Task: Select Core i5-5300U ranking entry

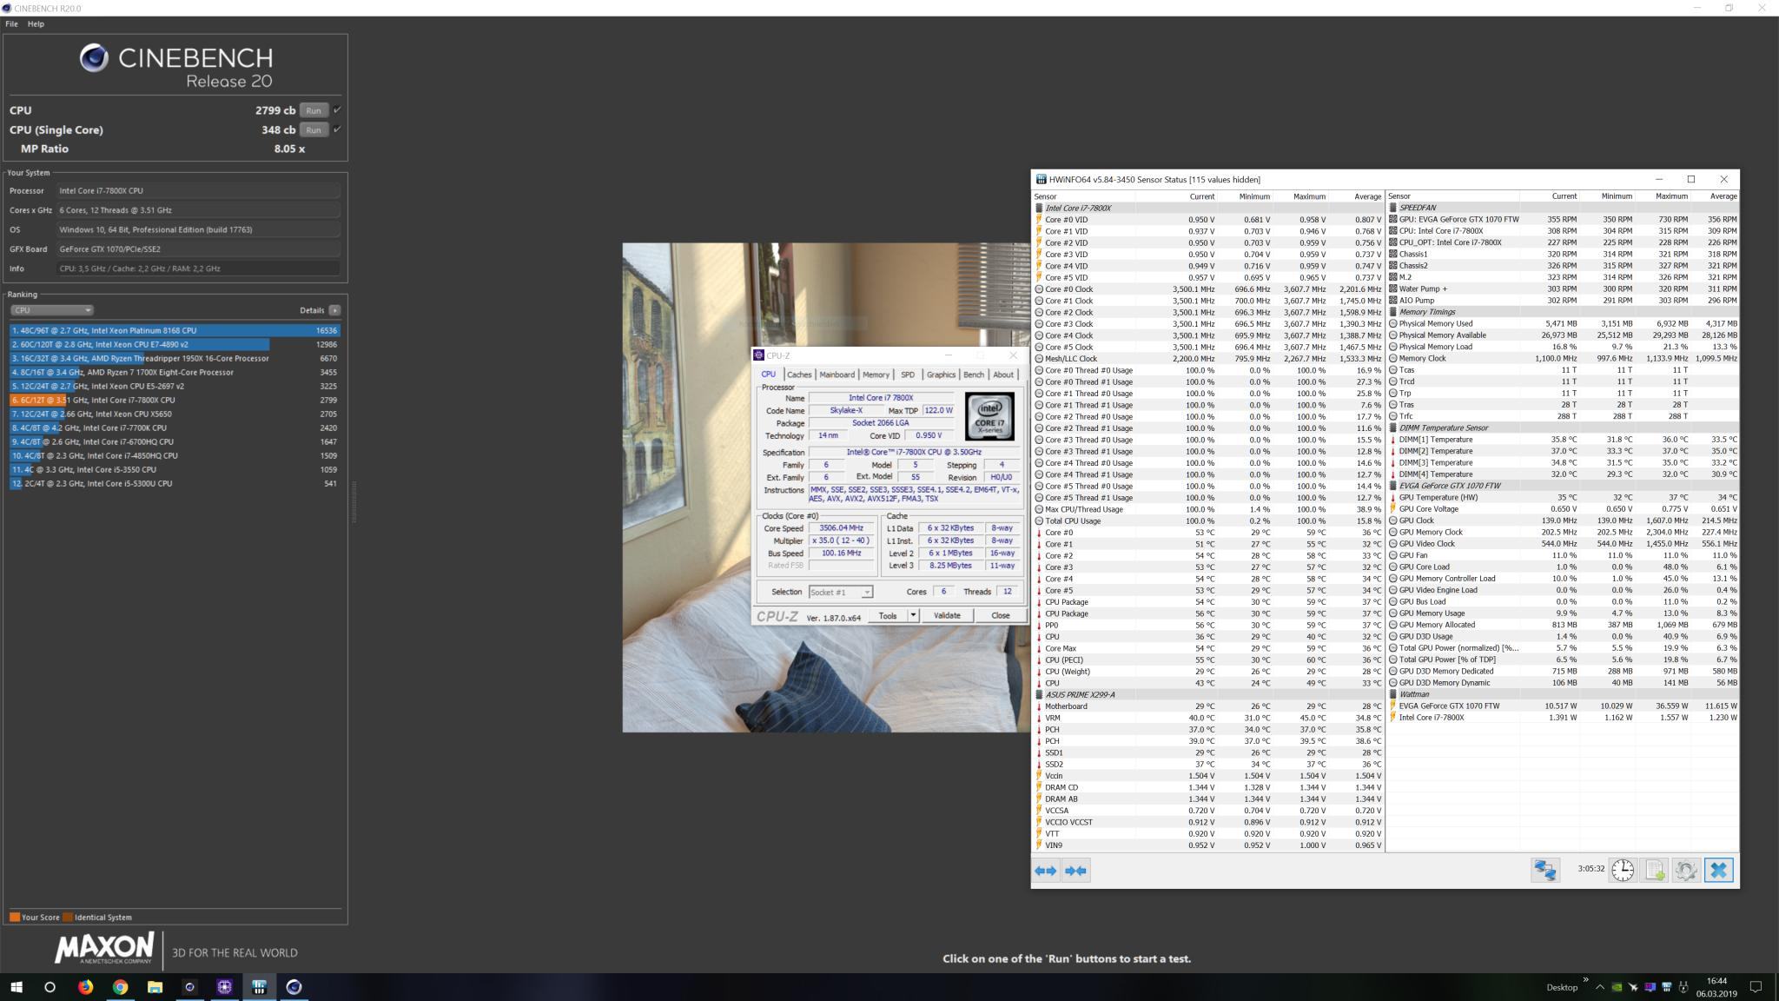Action: 175,483
